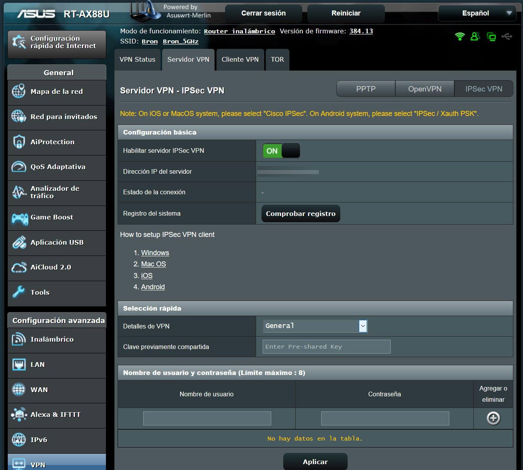Expand the Español language dropdown
523x470 pixels.
(x=477, y=13)
